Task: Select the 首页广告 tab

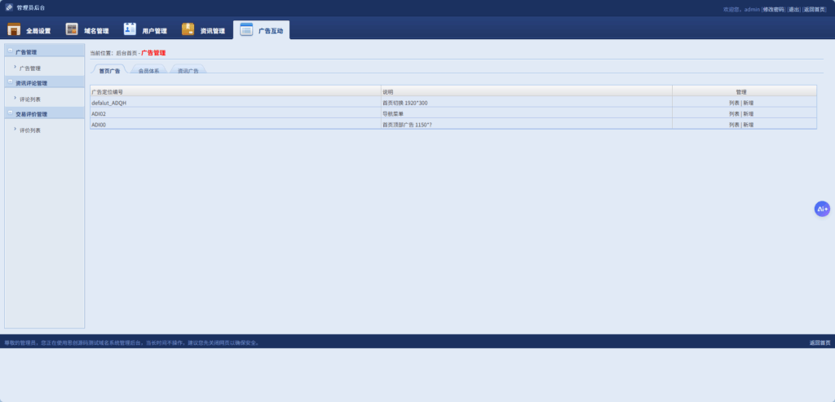Action: [x=109, y=71]
